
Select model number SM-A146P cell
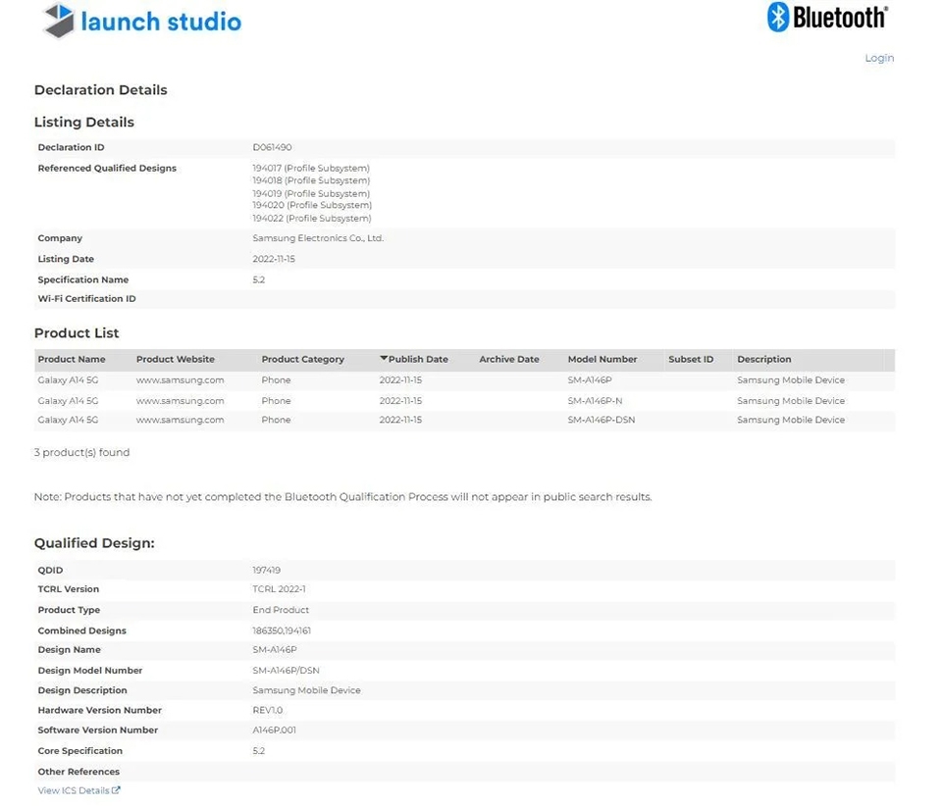pos(590,379)
